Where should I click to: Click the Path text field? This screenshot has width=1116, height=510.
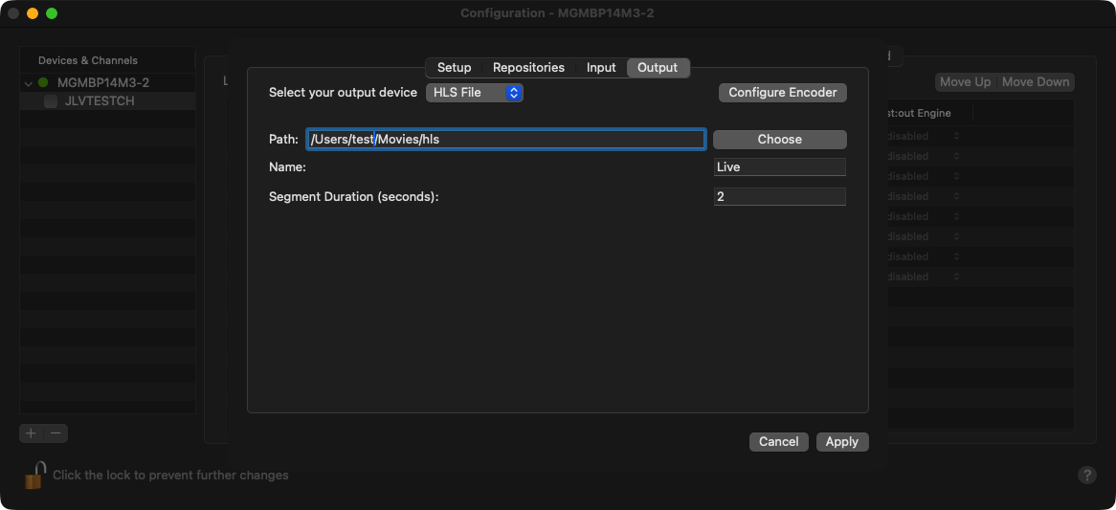(x=505, y=140)
